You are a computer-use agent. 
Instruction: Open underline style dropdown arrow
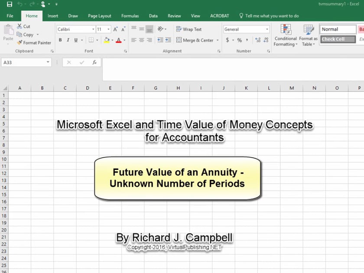82,40
